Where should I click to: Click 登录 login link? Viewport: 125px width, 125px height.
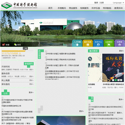pos(96,3)
